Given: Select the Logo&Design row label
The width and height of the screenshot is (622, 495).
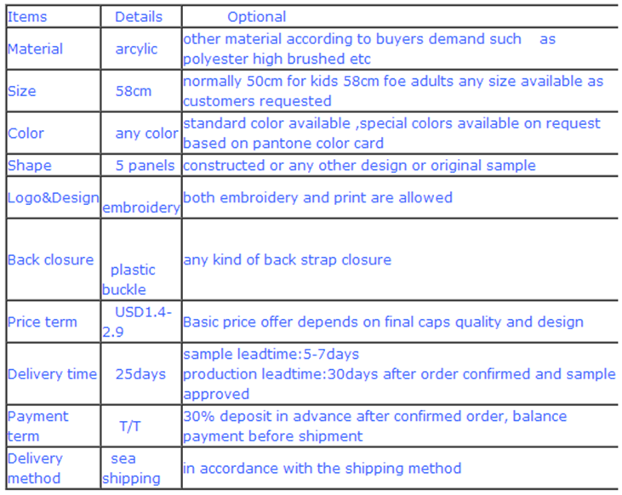Looking at the screenshot, I should pyautogui.click(x=53, y=197).
